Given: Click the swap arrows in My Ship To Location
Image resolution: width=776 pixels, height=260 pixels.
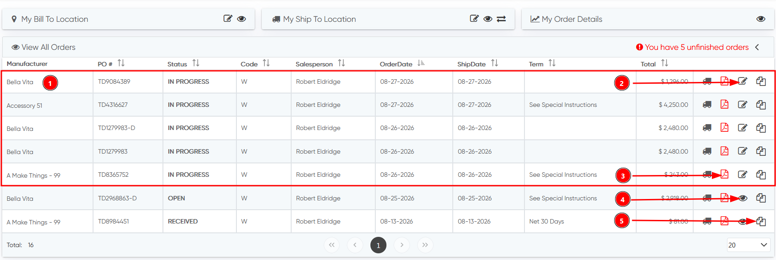Looking at the screenshot, I should [501, 19].
